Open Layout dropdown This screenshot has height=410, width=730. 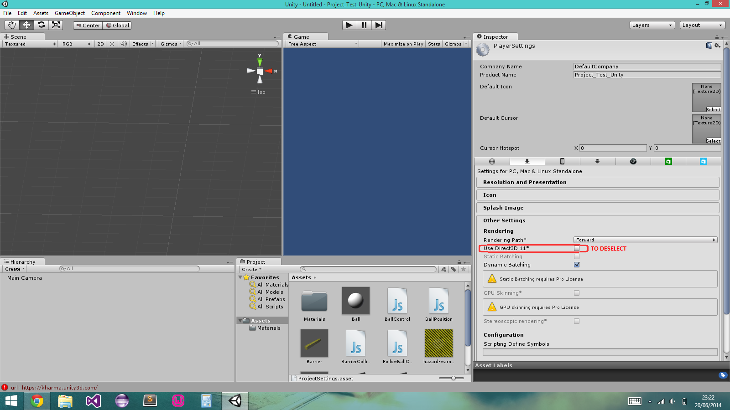(702, 25)
